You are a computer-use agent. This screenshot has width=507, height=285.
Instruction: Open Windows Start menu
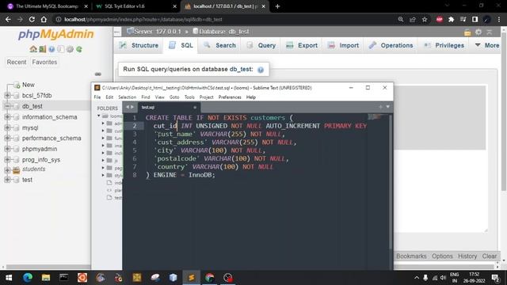pyautogui.click(x=9, y=278)
